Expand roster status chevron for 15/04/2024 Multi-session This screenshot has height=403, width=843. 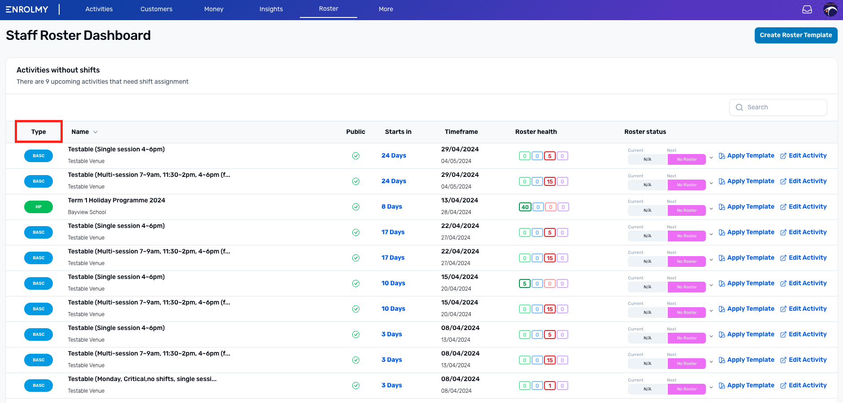711,311
